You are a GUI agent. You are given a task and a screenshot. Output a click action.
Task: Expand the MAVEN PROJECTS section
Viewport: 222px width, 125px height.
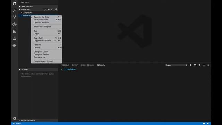(x=38, y=120)
